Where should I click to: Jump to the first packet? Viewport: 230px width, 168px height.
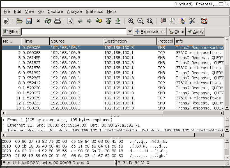(x=108, y=21)
